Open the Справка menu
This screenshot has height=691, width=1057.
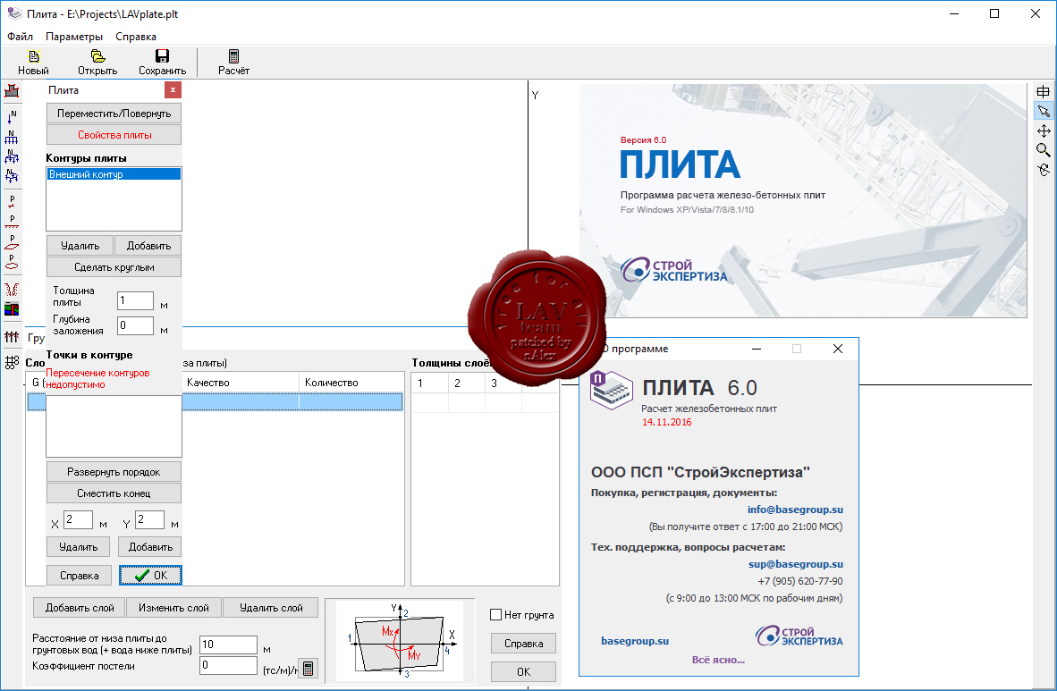[136, 37]
